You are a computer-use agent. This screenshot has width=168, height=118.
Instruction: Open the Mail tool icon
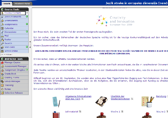point(2,36)
